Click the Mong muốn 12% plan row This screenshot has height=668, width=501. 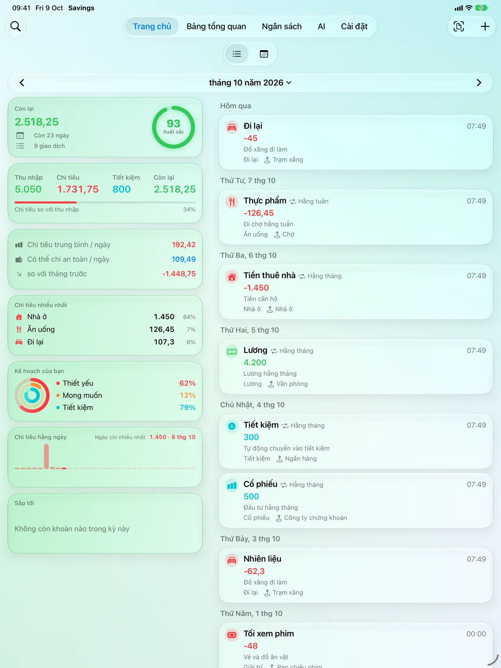coord(126,395)
